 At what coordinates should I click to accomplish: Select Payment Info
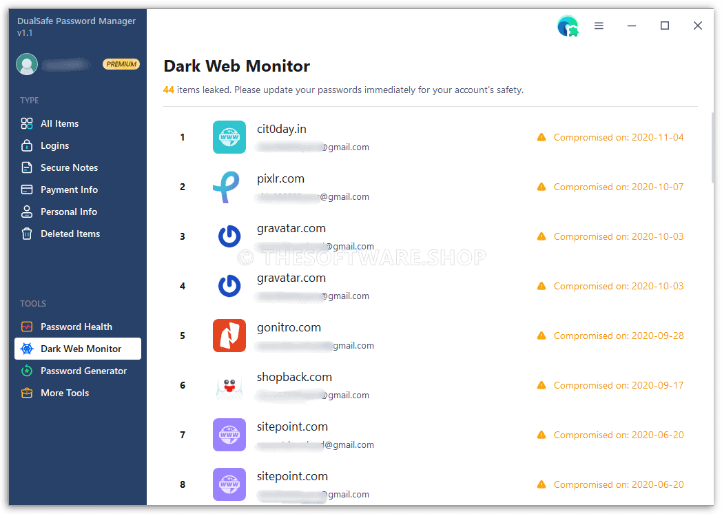[x=77, y=189]
